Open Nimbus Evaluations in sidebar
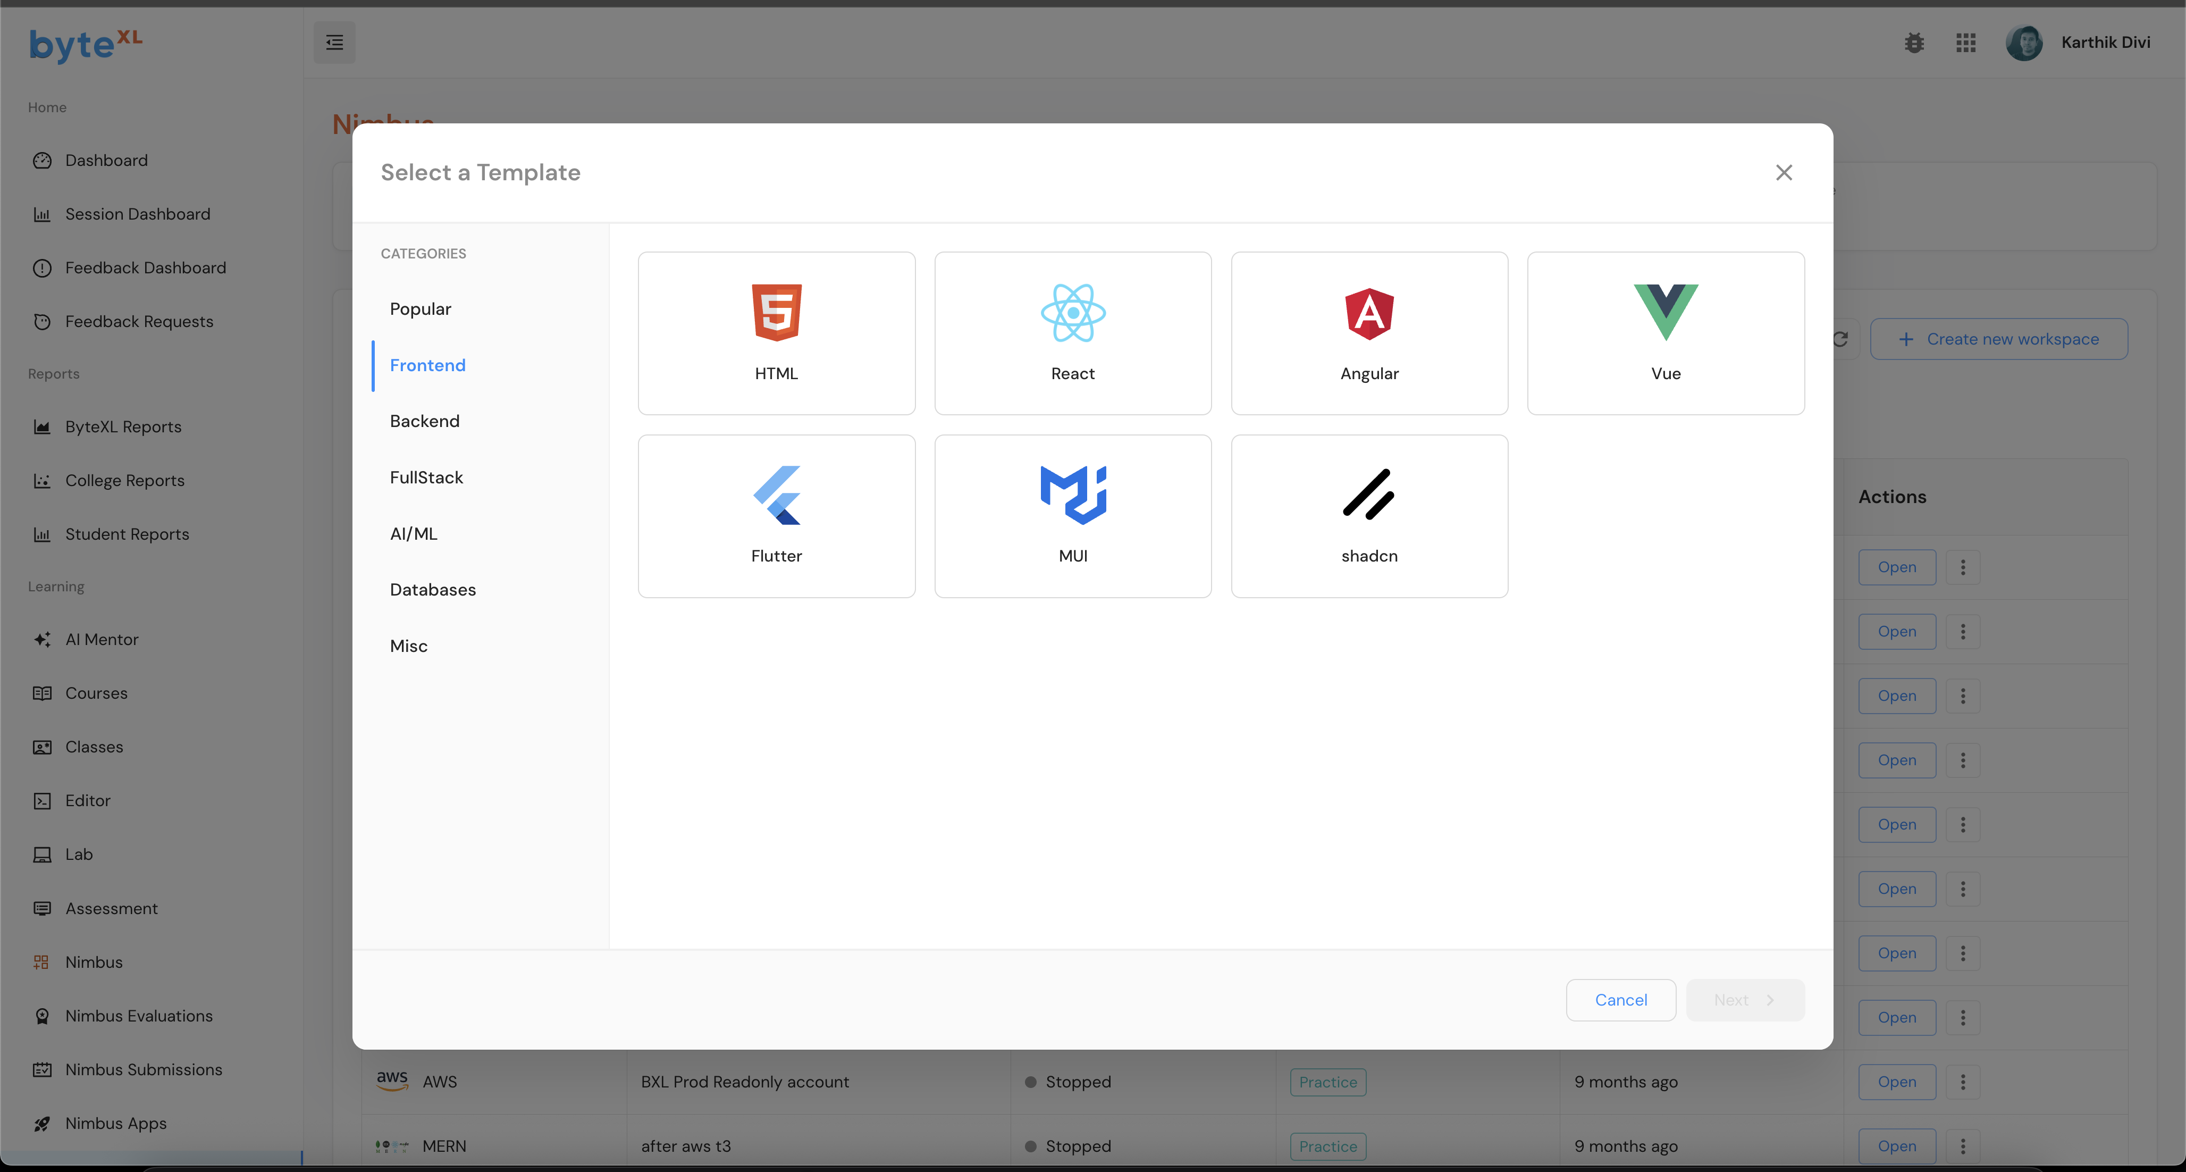This screenshot has height=1172, width=2186. pyautogui.click(x=138, y=1016)
